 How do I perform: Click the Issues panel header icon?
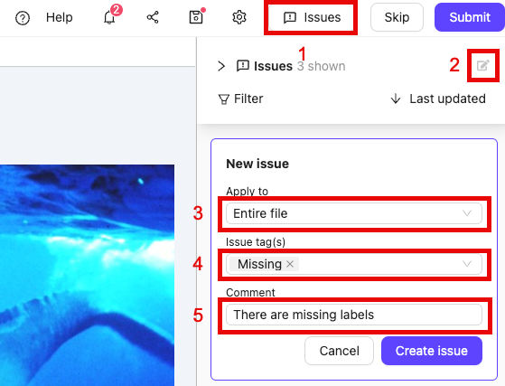(x=242, y=66)
